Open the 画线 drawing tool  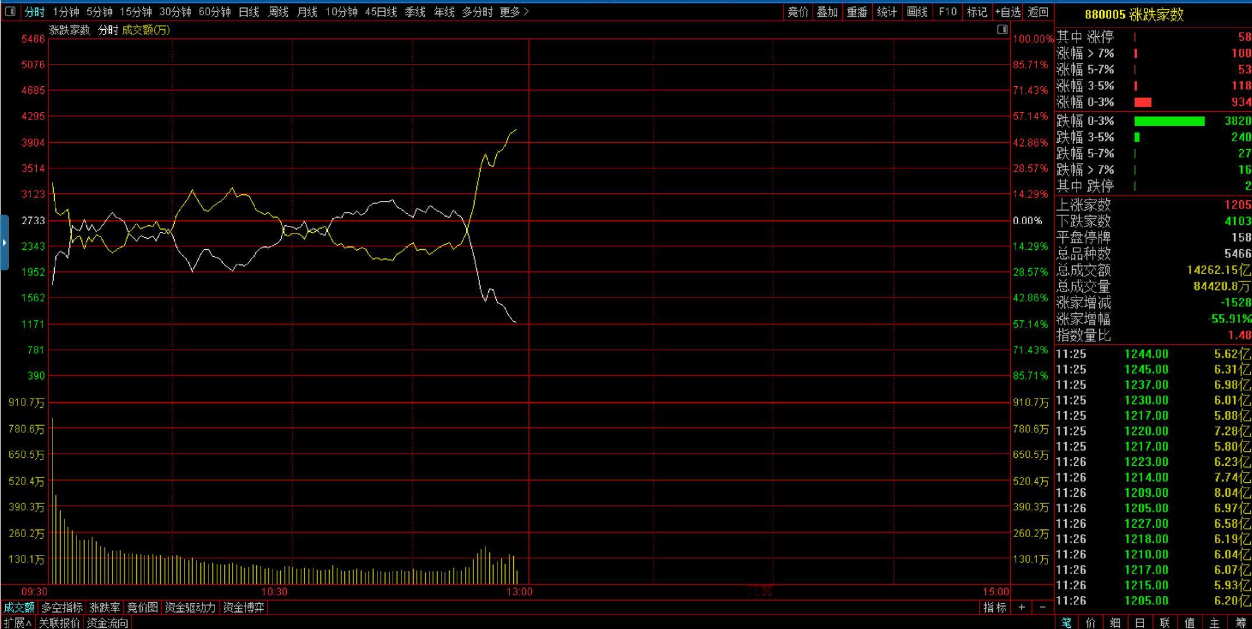point(917,12)
